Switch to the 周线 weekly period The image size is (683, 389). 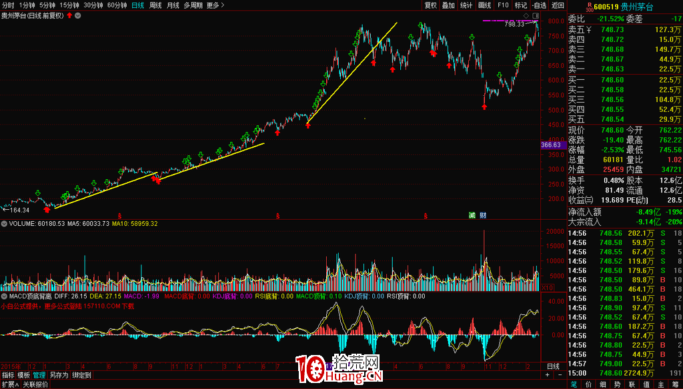[x=155, y=5]
